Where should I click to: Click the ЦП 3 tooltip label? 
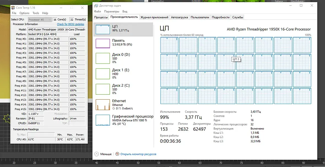pos(236,59)
